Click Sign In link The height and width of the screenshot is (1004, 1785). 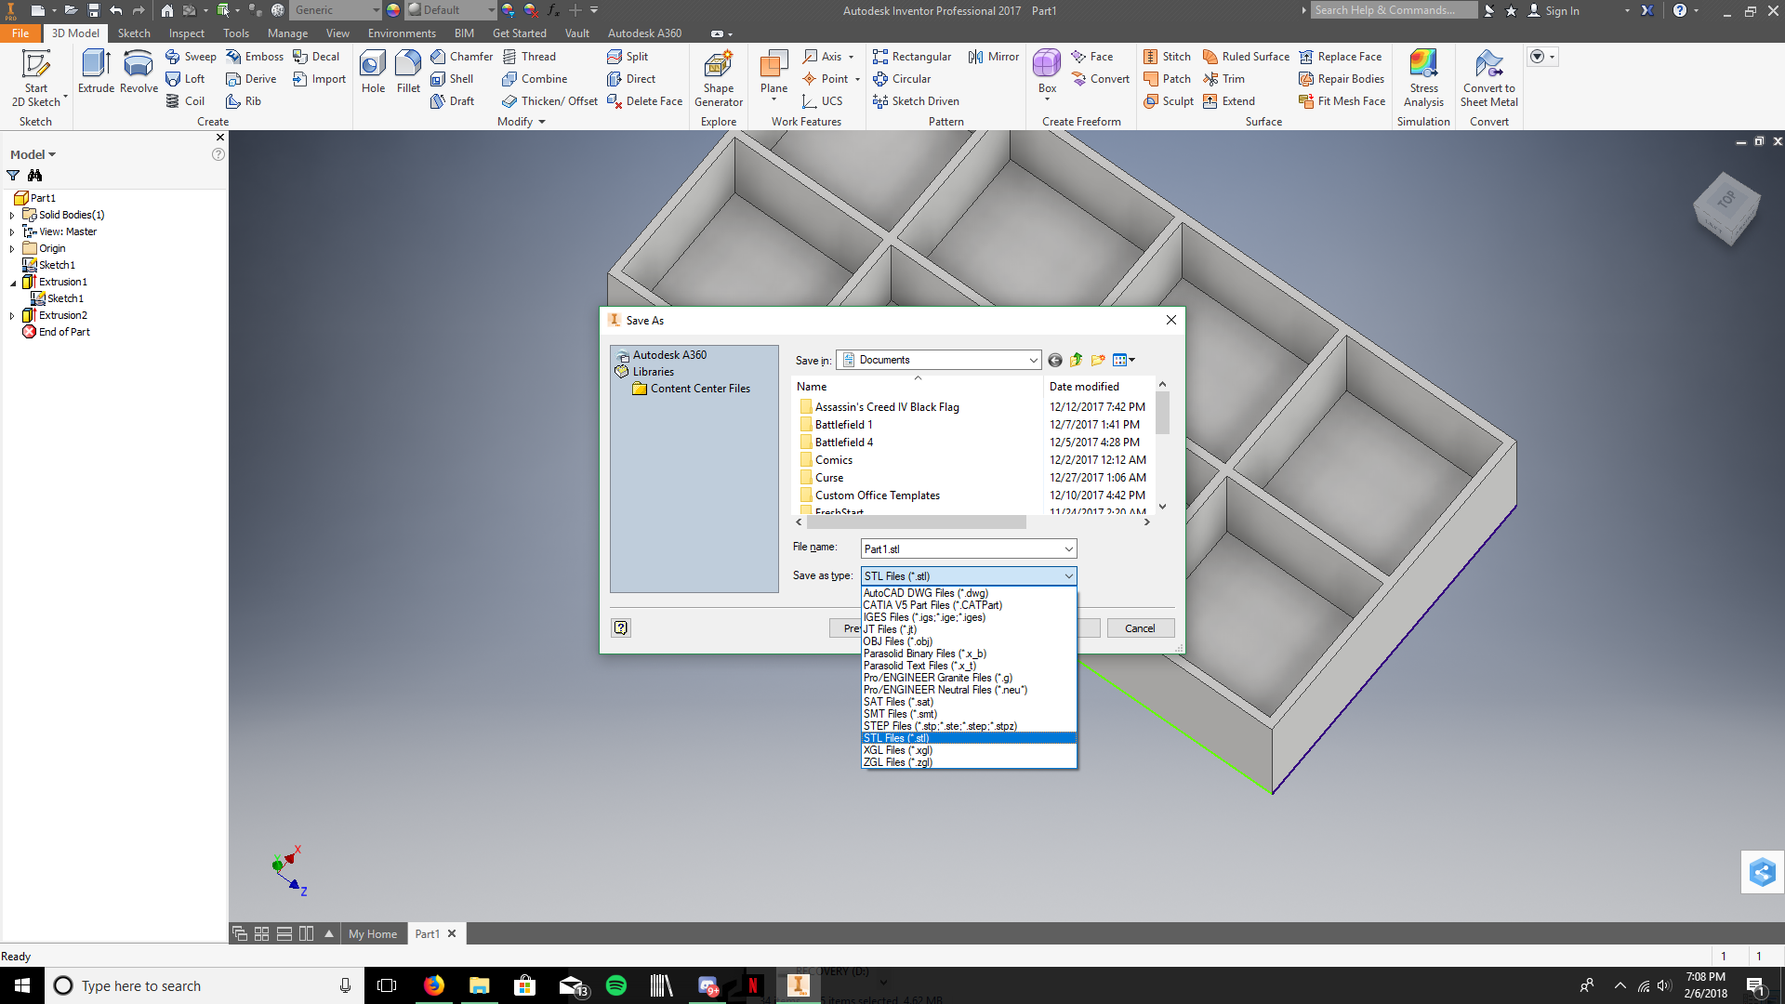1562,11
